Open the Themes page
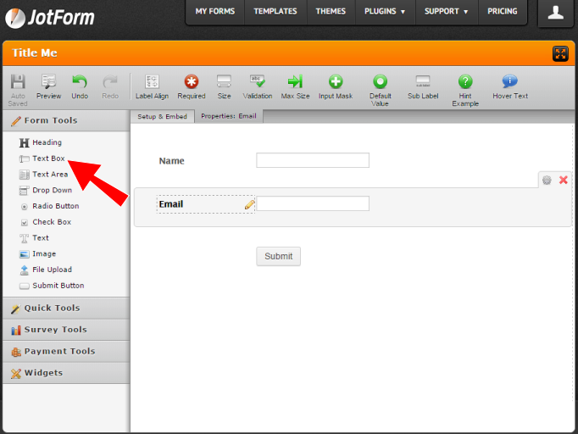This screenshot has width=578, height=434. 331,11
